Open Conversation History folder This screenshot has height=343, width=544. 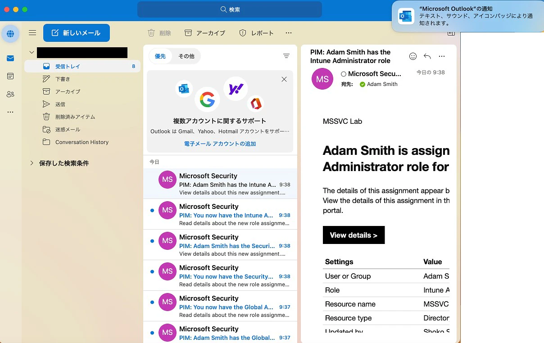click(82, 142)
